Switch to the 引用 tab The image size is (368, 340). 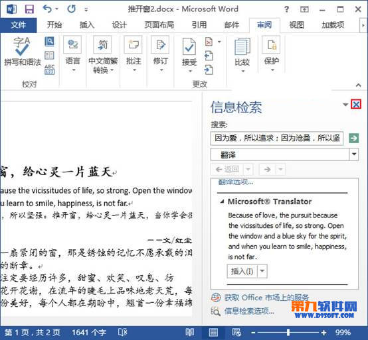click(x=199, y=25)
